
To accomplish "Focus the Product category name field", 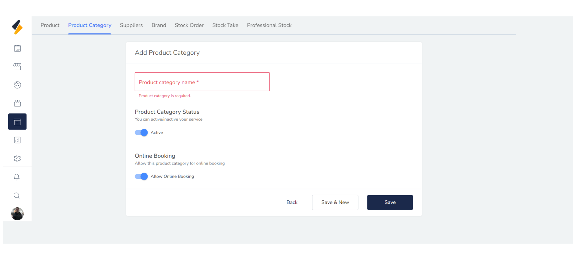I will 202,82.
